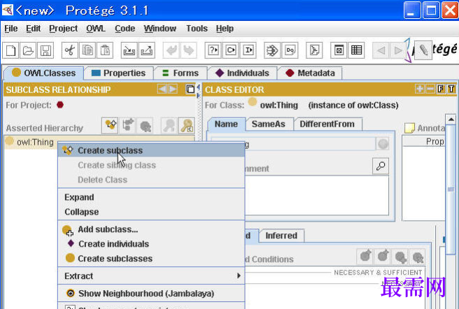Open the OWL menu

coord(95,29)
